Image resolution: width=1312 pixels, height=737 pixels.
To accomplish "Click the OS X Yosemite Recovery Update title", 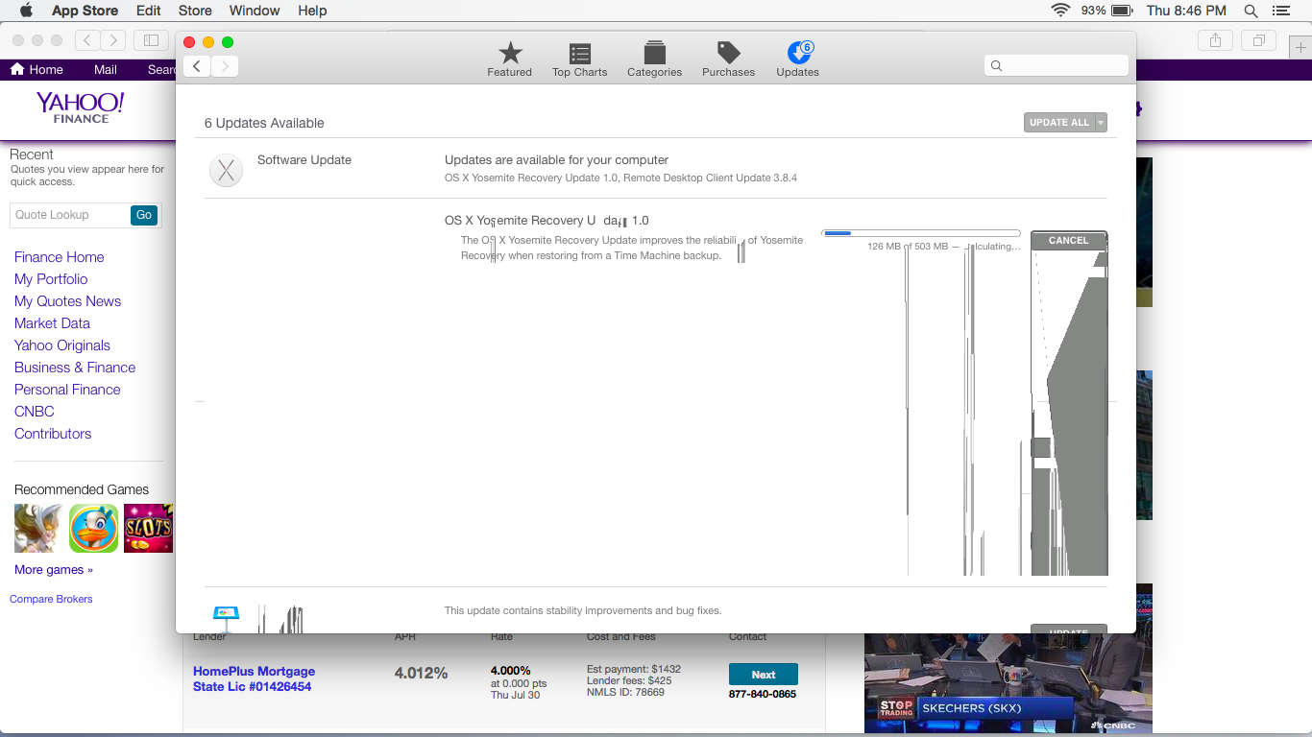I will 547,221.
